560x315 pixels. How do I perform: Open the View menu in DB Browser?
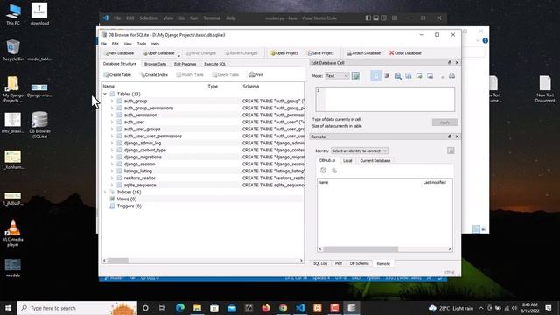pyautogui.click(x=128, y=44)
